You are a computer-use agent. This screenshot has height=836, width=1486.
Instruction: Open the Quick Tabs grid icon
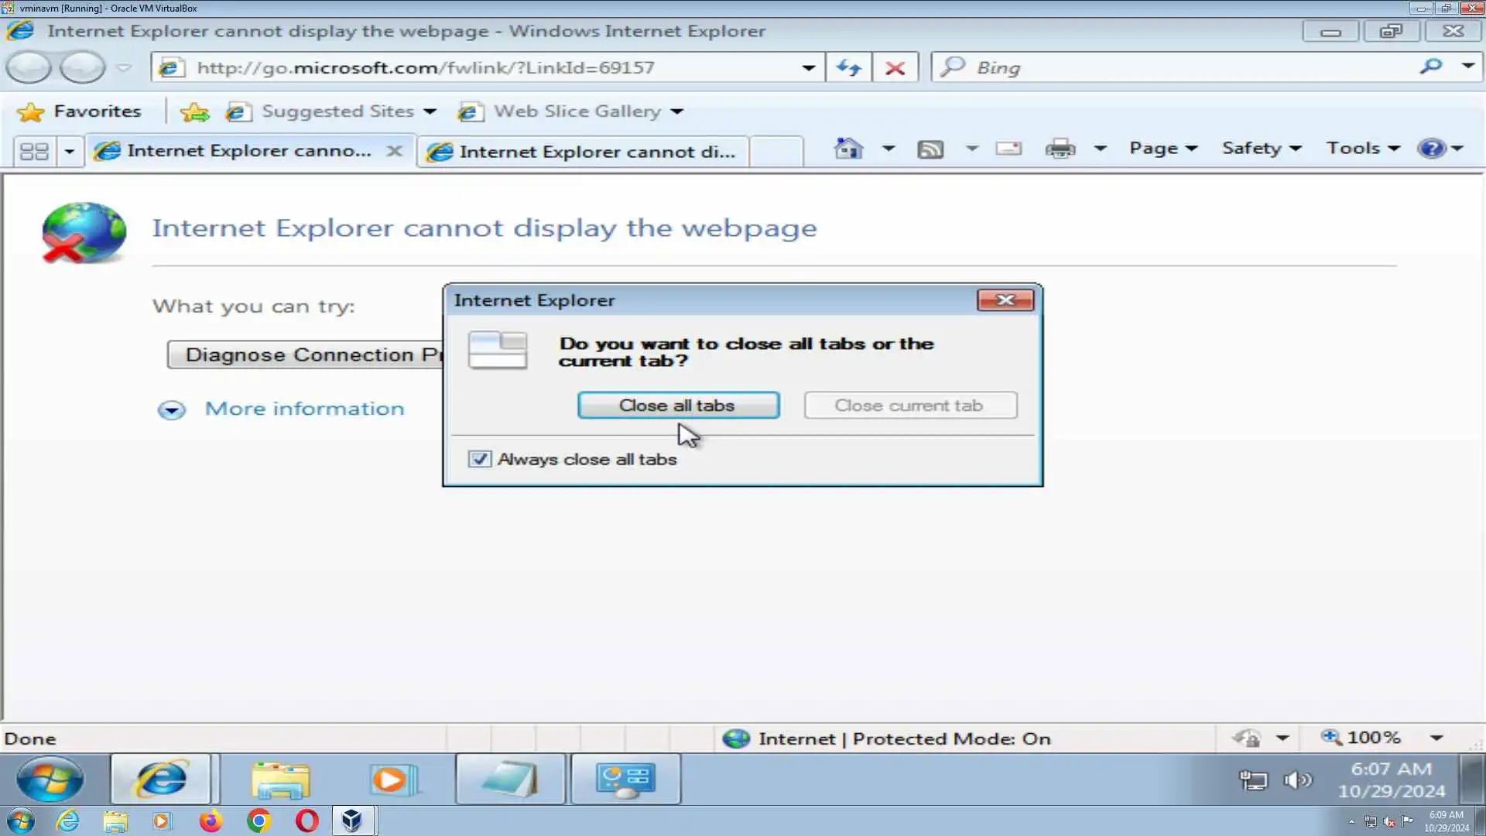34,151
